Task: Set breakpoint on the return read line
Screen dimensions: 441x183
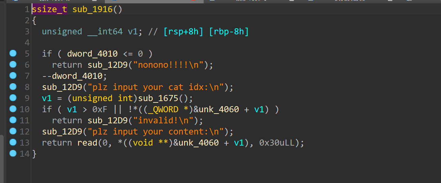Action: (13, 142)
